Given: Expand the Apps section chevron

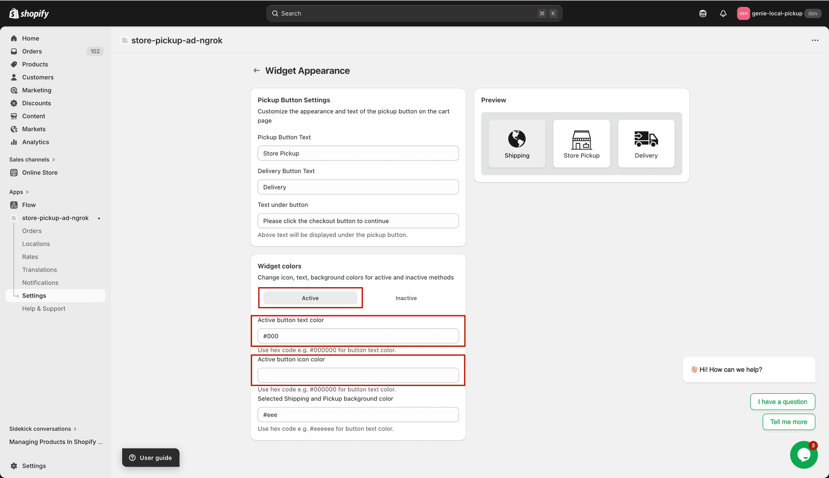Looking at the screenshot, I should pos(27,192).
